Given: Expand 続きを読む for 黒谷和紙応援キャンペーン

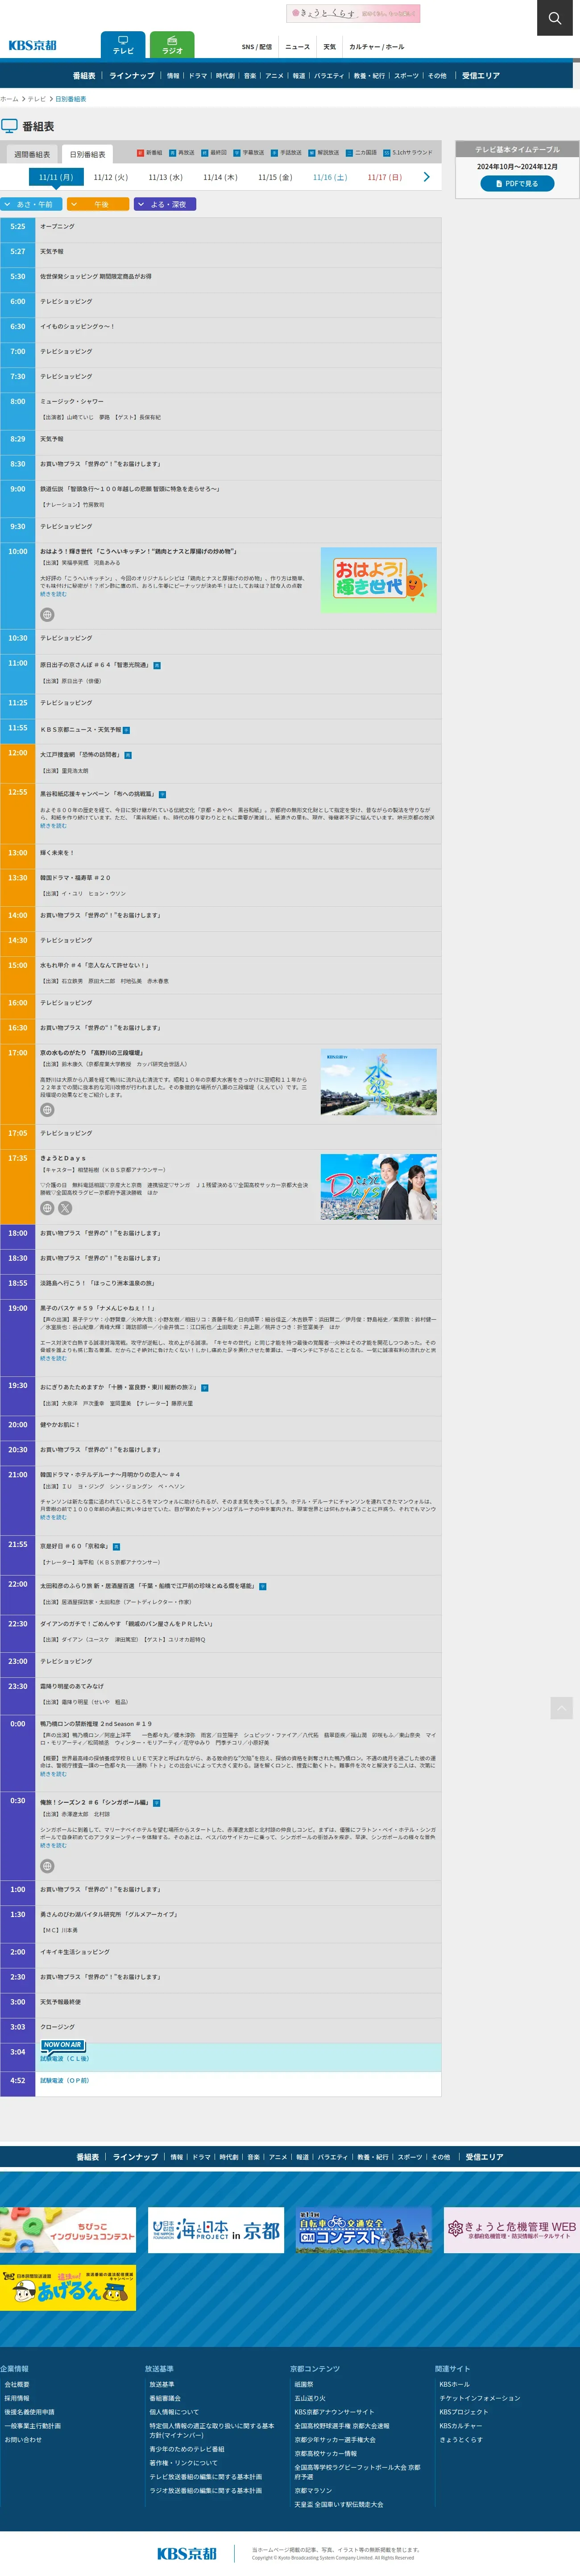Looking at the screenshot, I should [x=53, y=826].
